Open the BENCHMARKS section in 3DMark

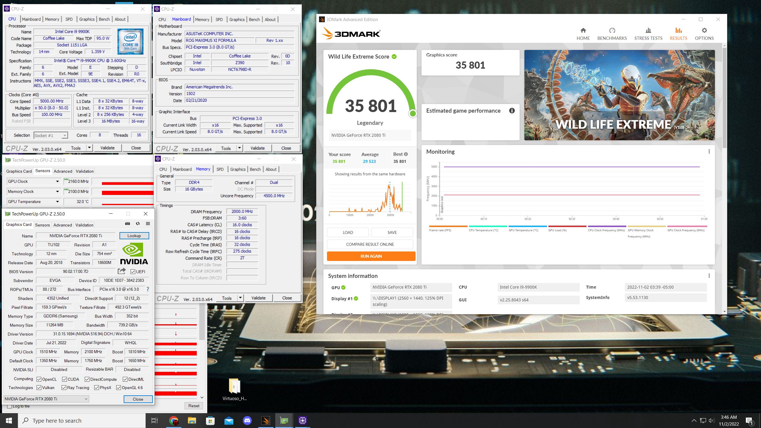click(x=612, y=34)
